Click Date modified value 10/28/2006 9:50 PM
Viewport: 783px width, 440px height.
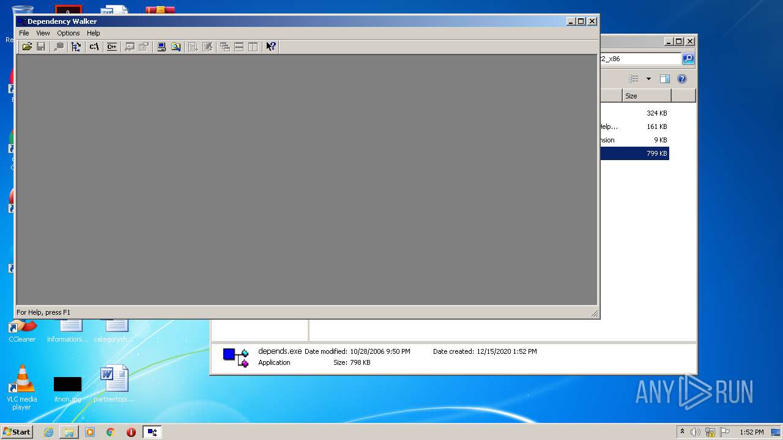(380, 351)
